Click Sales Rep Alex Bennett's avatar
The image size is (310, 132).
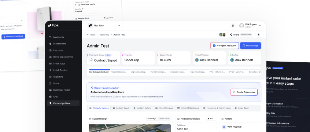coord(232,60)
